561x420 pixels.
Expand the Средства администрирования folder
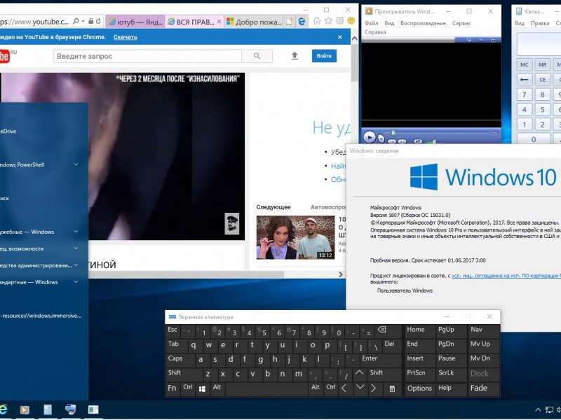pyautogui.click(x=76, y=265)
